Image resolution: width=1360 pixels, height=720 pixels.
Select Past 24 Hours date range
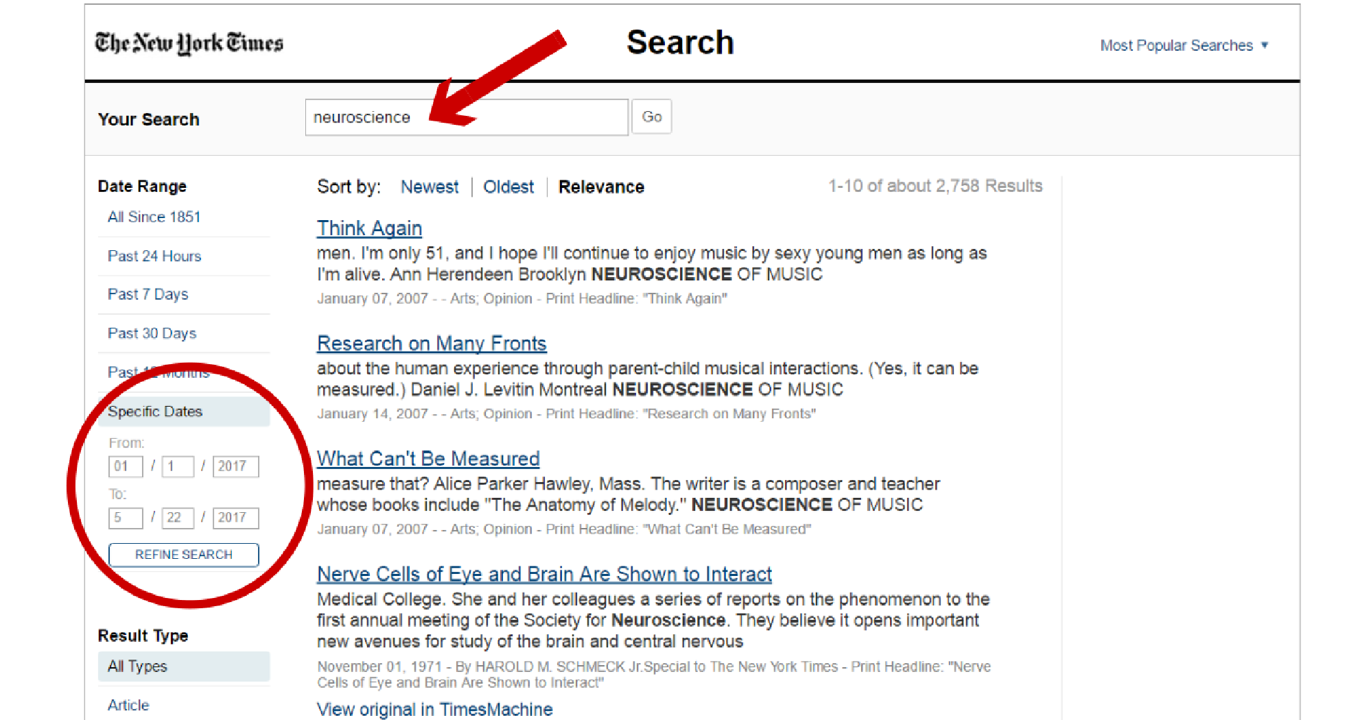[x=154, y=256]
